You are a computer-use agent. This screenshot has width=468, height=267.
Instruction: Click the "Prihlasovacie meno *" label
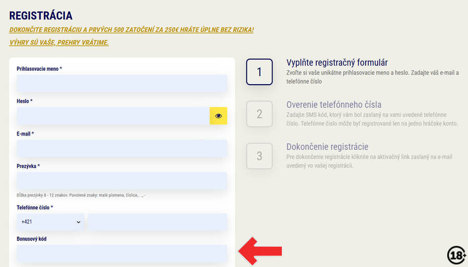pos(39,69)
